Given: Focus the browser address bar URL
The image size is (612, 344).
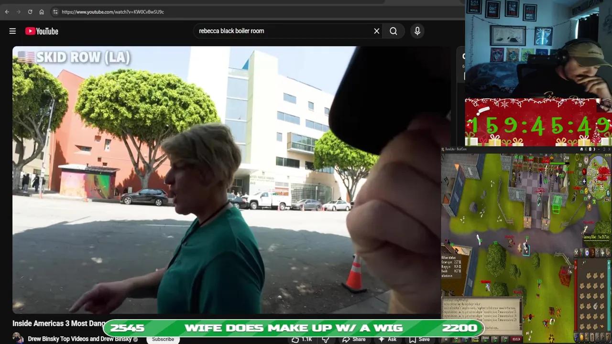Looking at the screenshot, I should coord(113,12).
